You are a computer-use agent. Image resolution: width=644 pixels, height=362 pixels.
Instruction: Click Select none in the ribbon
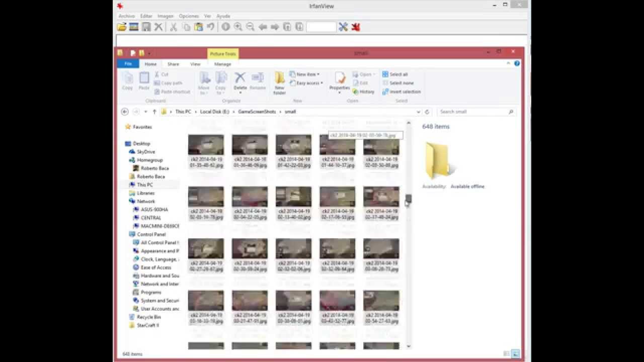(397, 83)
